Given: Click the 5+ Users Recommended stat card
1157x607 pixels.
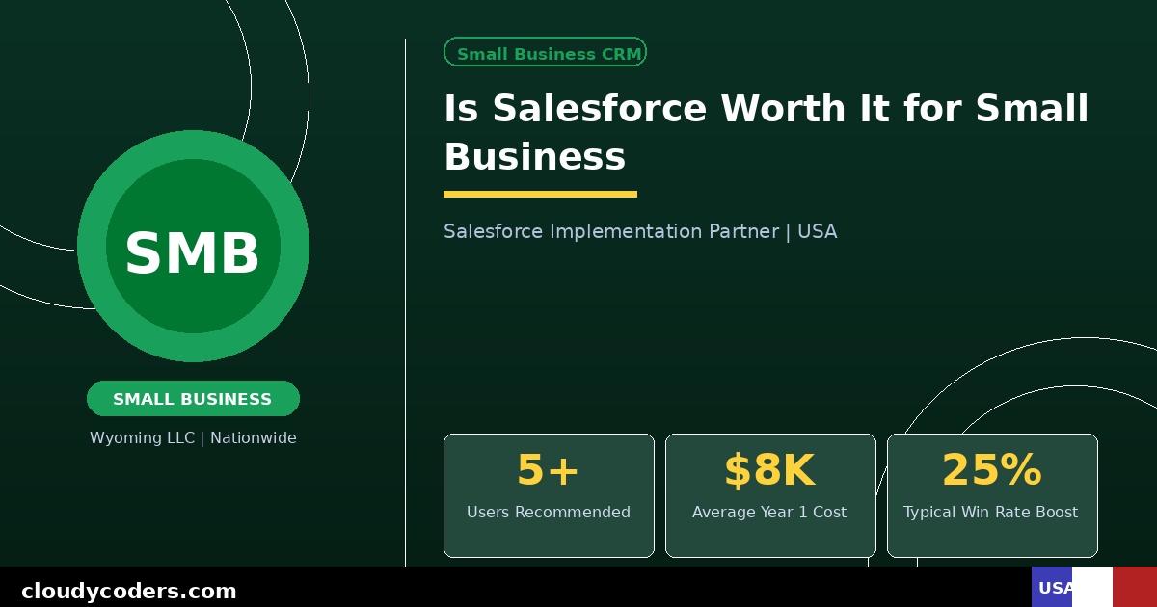Looking at the screenshot, I should point(549,494).
